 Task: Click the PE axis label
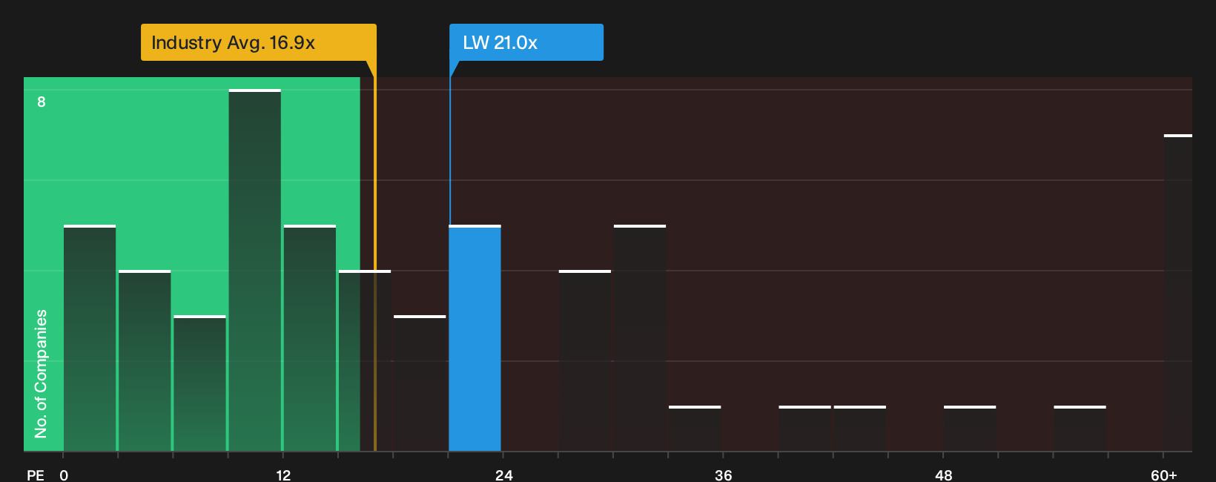pyautogui.click(x=36, y=475)
